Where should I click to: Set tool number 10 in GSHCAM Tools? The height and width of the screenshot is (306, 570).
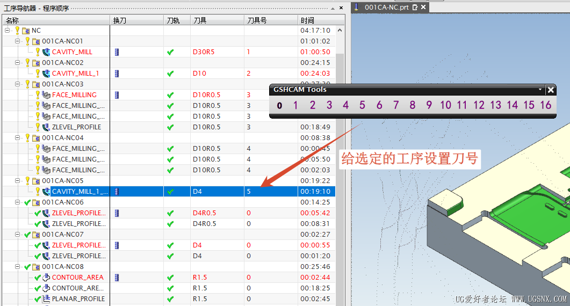(446, 105)
